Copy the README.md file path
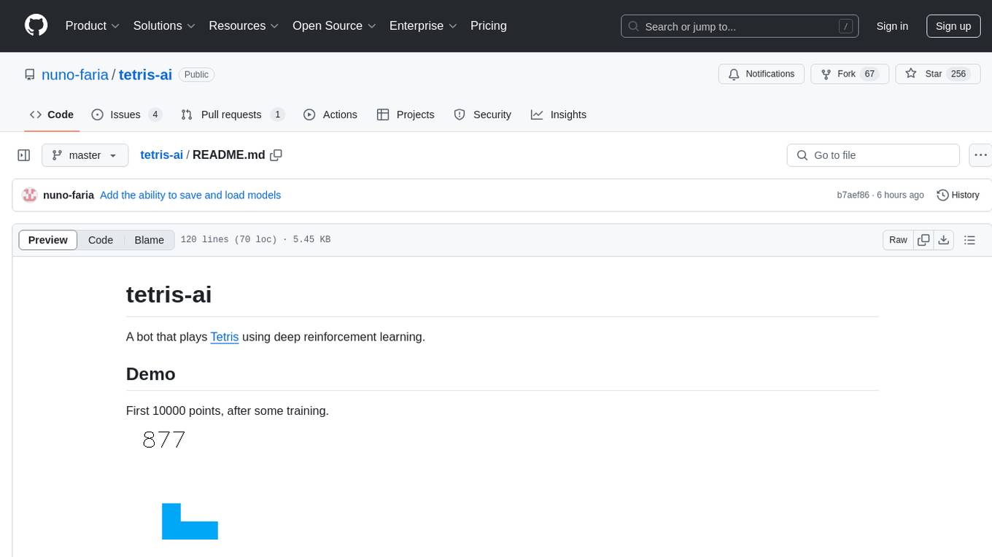992x557 pixels. [x=276, y=155]
